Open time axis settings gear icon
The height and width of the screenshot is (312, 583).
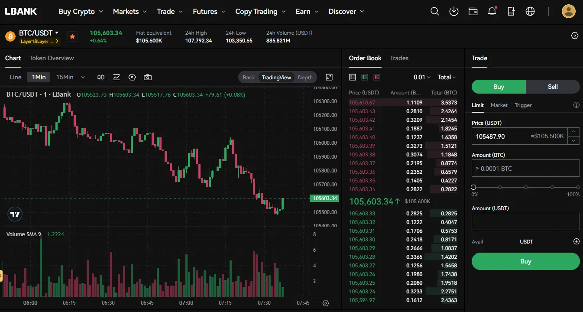pyautogui.click(x=326, y=303)
